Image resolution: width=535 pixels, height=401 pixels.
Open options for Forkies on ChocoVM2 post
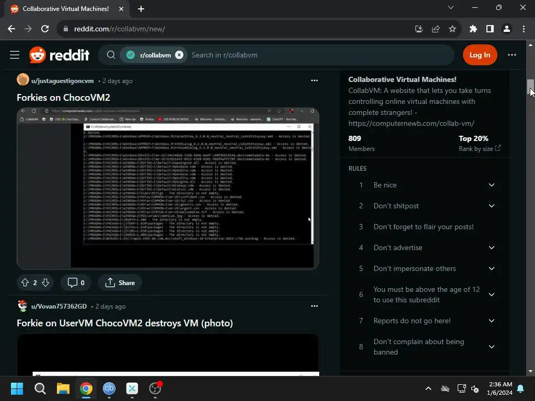[x=314, y=80]
